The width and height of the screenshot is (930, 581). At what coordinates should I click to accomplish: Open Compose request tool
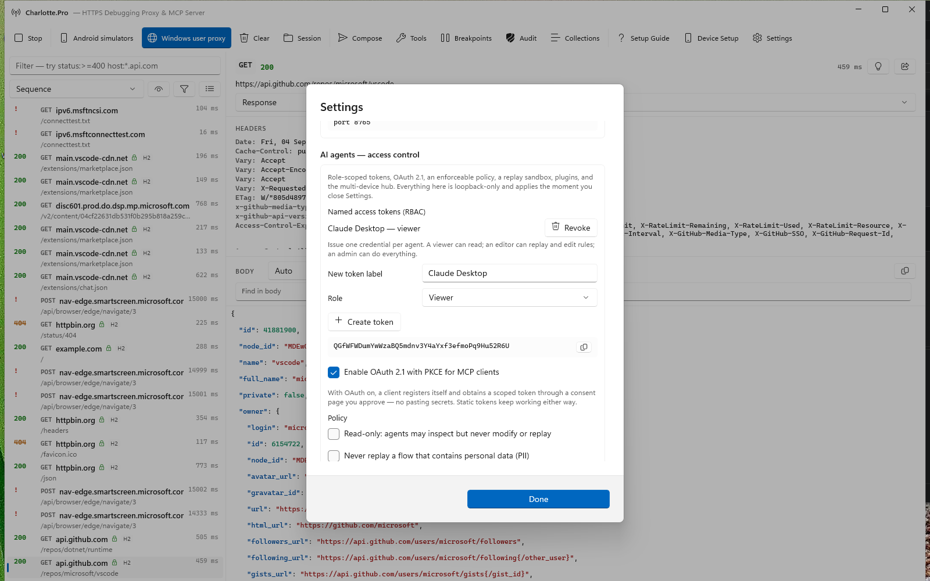(360, 38)
